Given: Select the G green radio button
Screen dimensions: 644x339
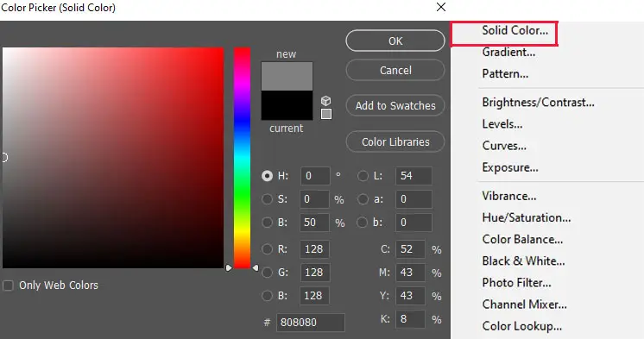Looking at the screenshot, I should tap(267, 272).
